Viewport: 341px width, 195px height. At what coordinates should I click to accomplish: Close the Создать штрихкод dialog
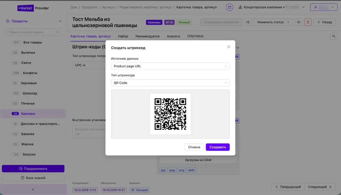[x=229, y=47]
